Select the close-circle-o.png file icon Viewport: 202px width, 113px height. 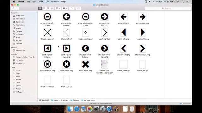pyautogui.click(x=47, y=64)
